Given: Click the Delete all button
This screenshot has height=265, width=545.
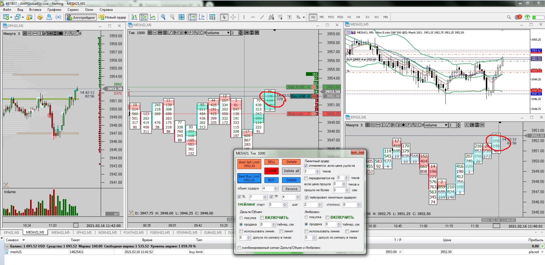Looking at the screenshot, I should coord(292,171).
